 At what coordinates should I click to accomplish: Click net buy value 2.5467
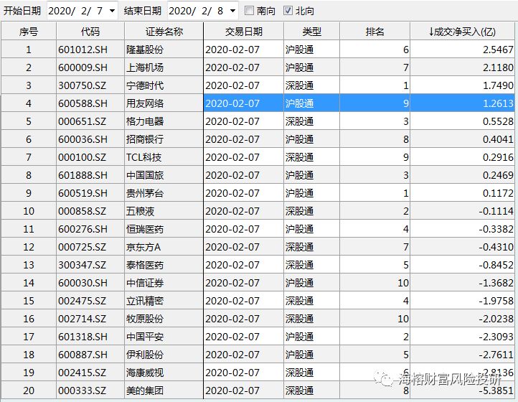tap(462, 50)
